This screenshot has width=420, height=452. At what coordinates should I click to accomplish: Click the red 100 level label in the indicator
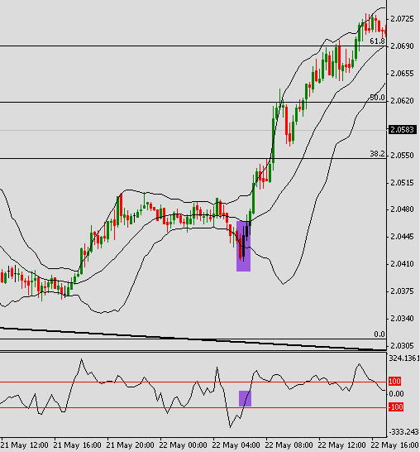pos(394,382)
